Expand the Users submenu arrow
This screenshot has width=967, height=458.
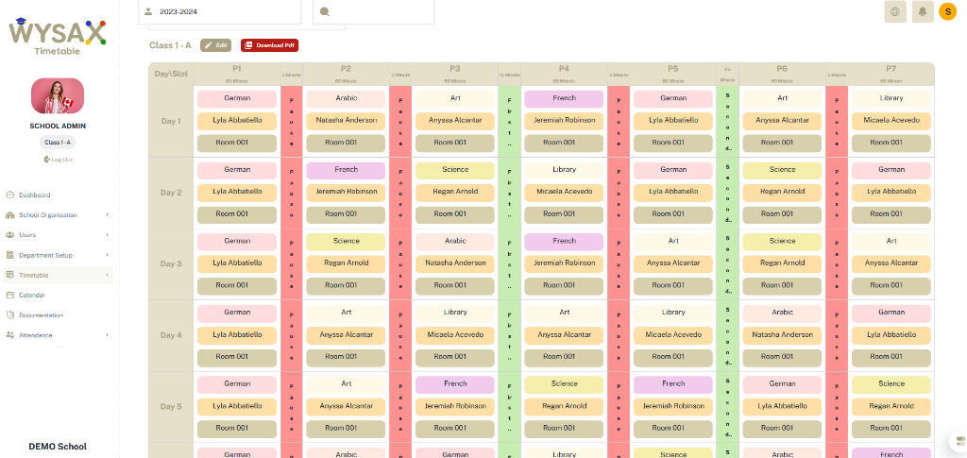pos(107,235)
